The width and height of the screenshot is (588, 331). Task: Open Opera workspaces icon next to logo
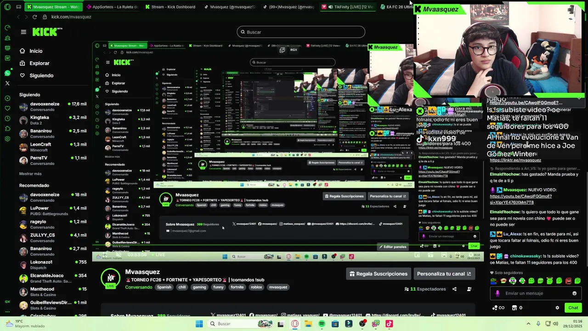click(x=18, y=7)
